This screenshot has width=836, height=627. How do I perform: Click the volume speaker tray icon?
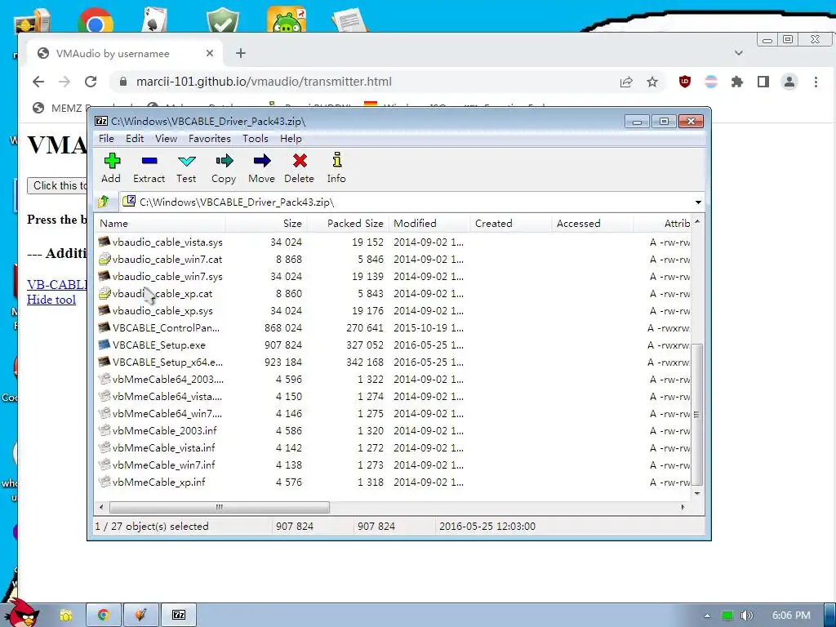(x=746, y=616)
